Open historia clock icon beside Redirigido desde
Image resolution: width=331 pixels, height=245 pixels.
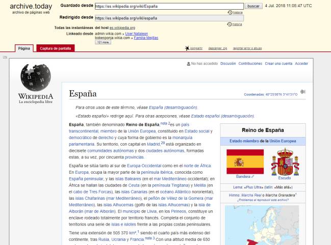(230, 24)
